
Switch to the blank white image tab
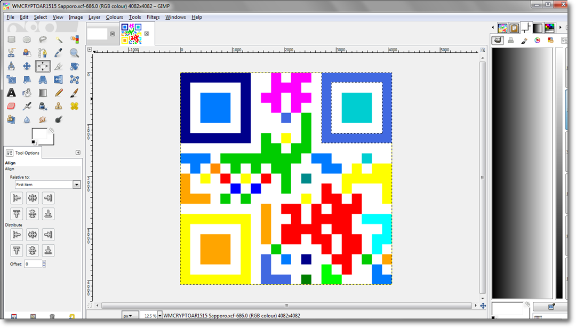coord(98,34)
